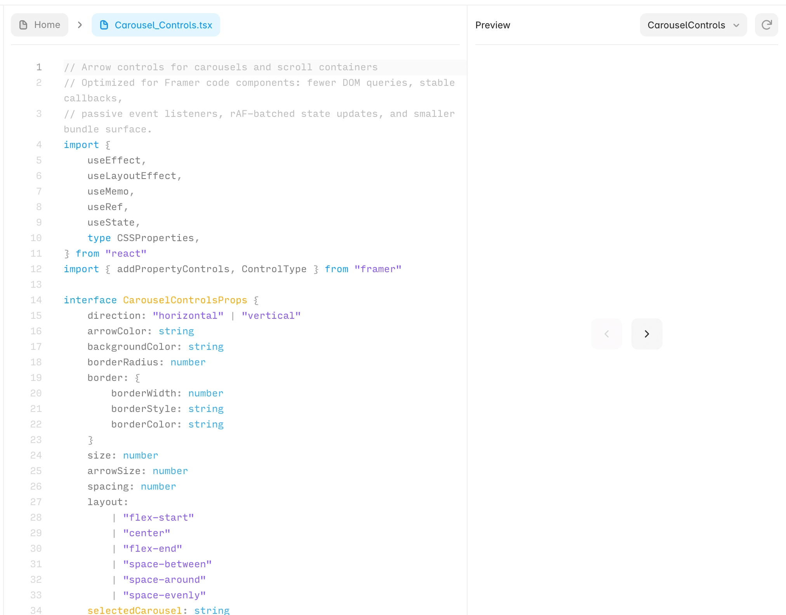The height and width of the screenshot is (615, 786).
Task: Click the "framer" import string
Action: pyautogui.click(x=378, y=269)
